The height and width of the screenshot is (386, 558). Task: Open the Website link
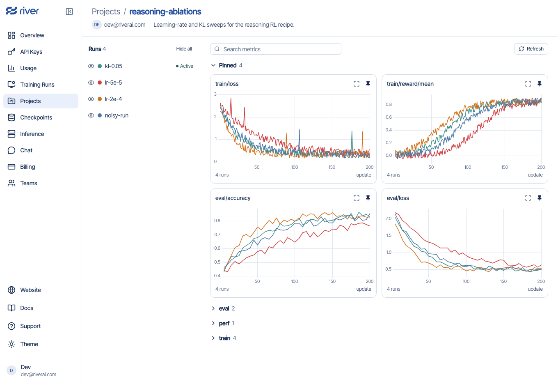(x=41, y=290)
